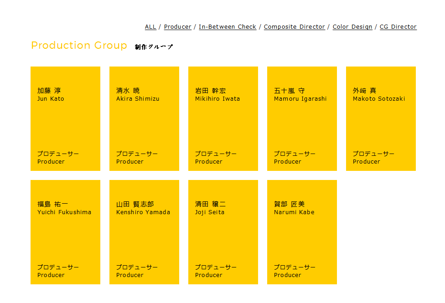Image resolution: width=445 pixels, height=303 pixels.
Task: Open Yuichi Fukushima's card
Action: [x=65, y=232]
